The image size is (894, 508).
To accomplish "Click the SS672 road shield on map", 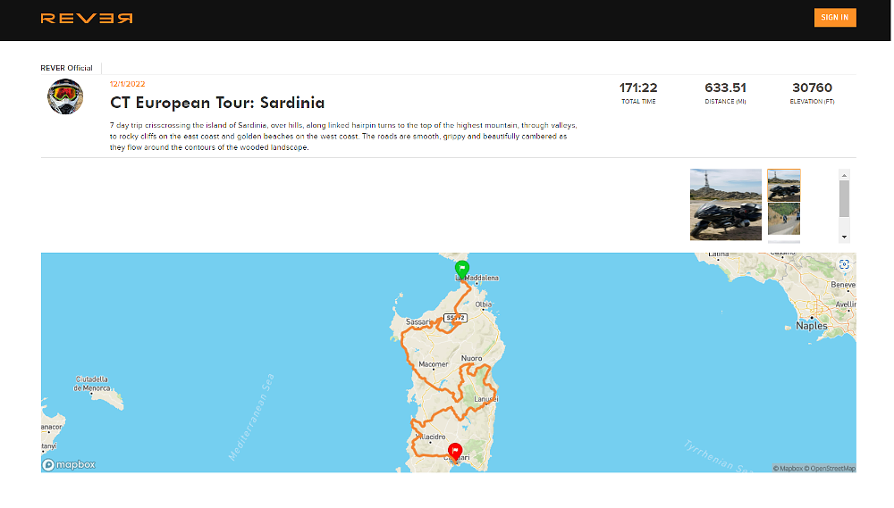I will click(x=455, y=318).
